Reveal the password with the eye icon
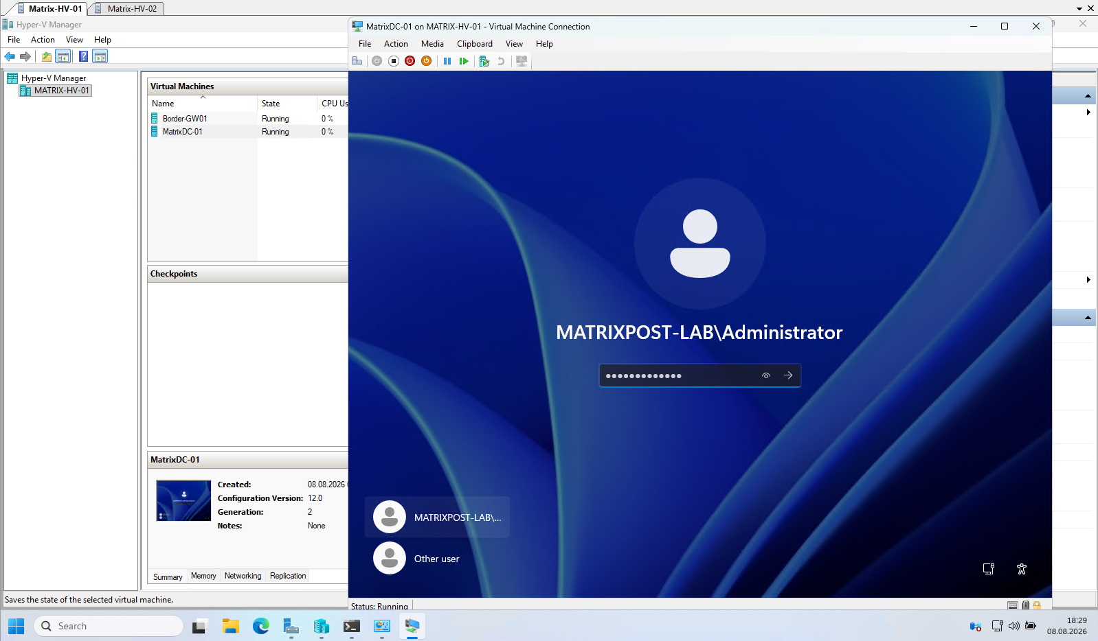Screen dimensions: 1098x641 (766, 375)
